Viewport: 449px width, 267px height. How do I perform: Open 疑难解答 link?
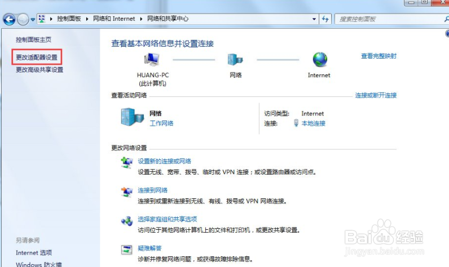[150, 248]
